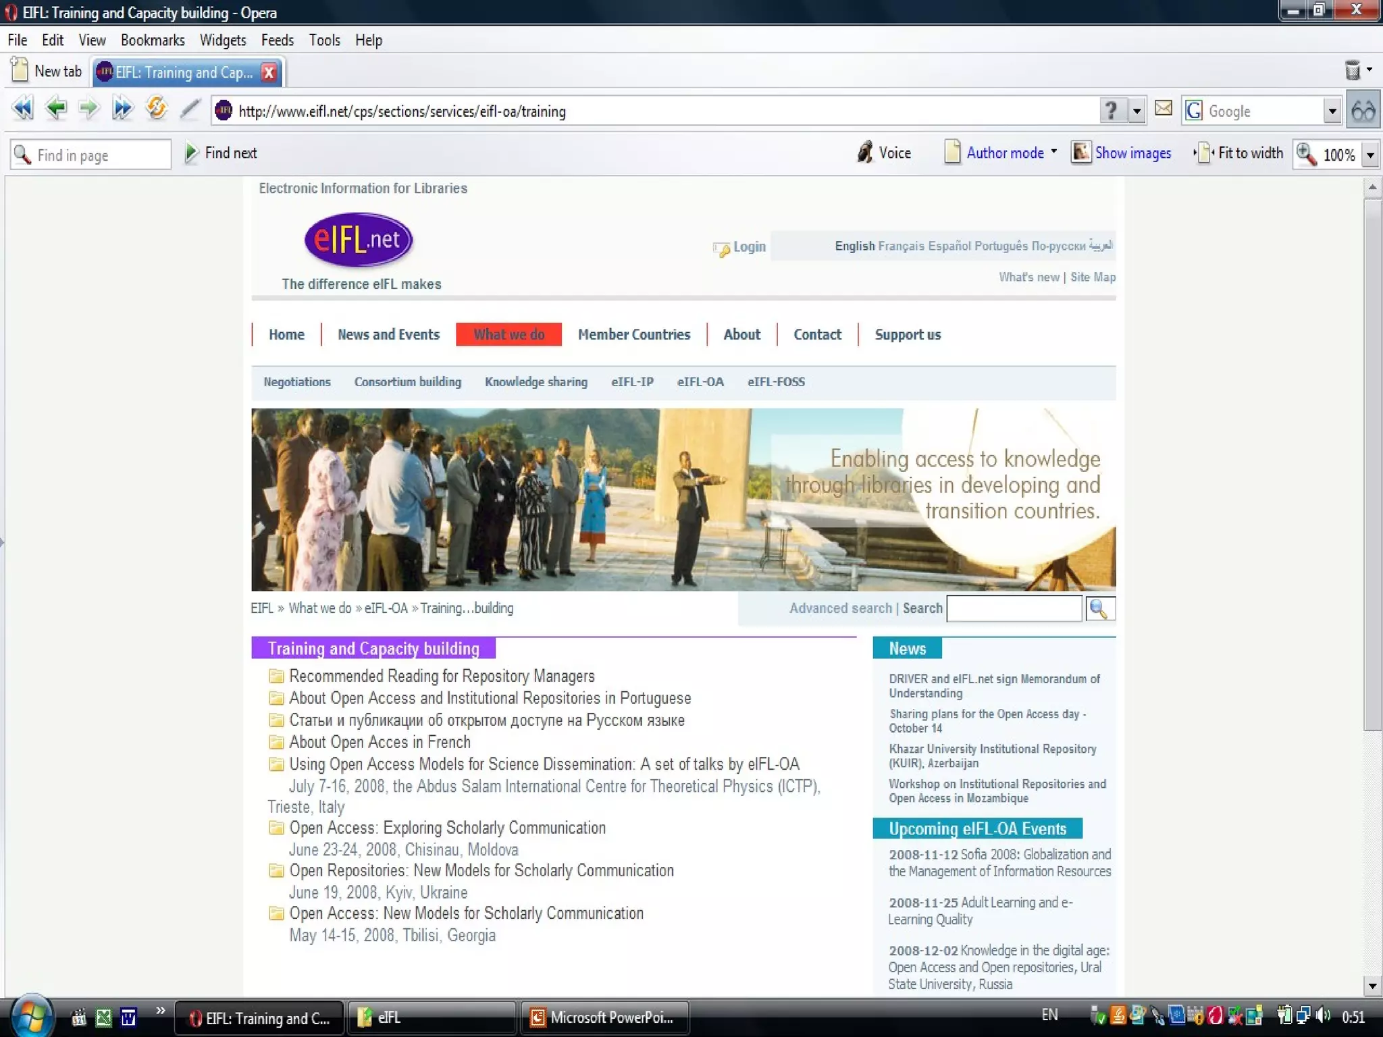Open the Member Countries page link
Screen dimensions: 1383x1037
pos(633,335)
